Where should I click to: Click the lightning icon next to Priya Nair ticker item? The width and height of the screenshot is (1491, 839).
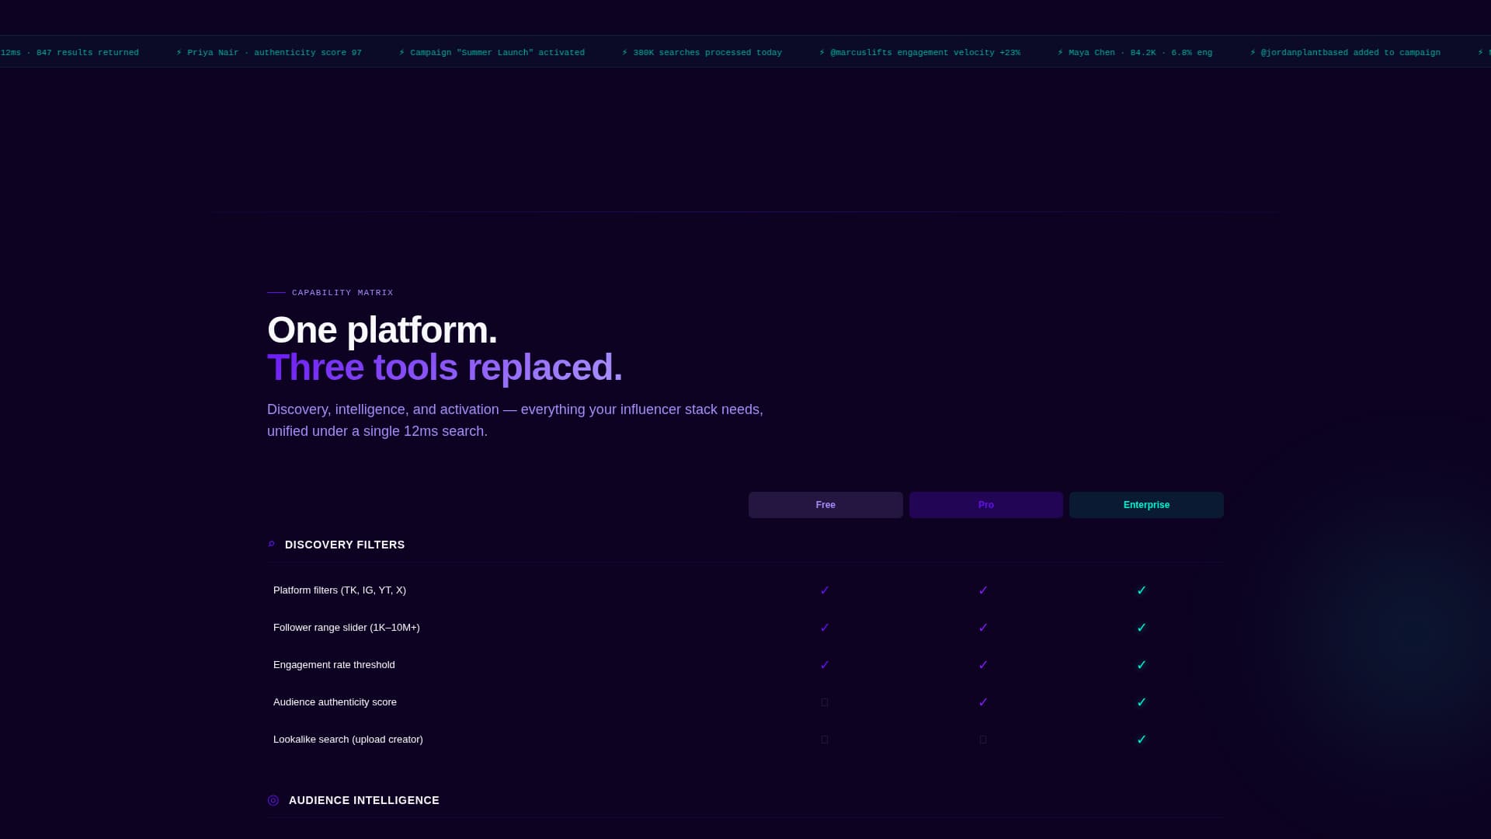click(179, 52)
